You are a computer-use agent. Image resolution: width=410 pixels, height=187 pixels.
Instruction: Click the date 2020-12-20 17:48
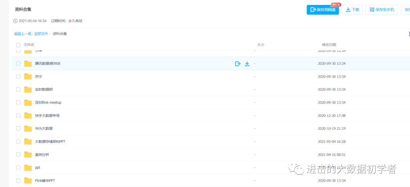[x=332, y=115]
